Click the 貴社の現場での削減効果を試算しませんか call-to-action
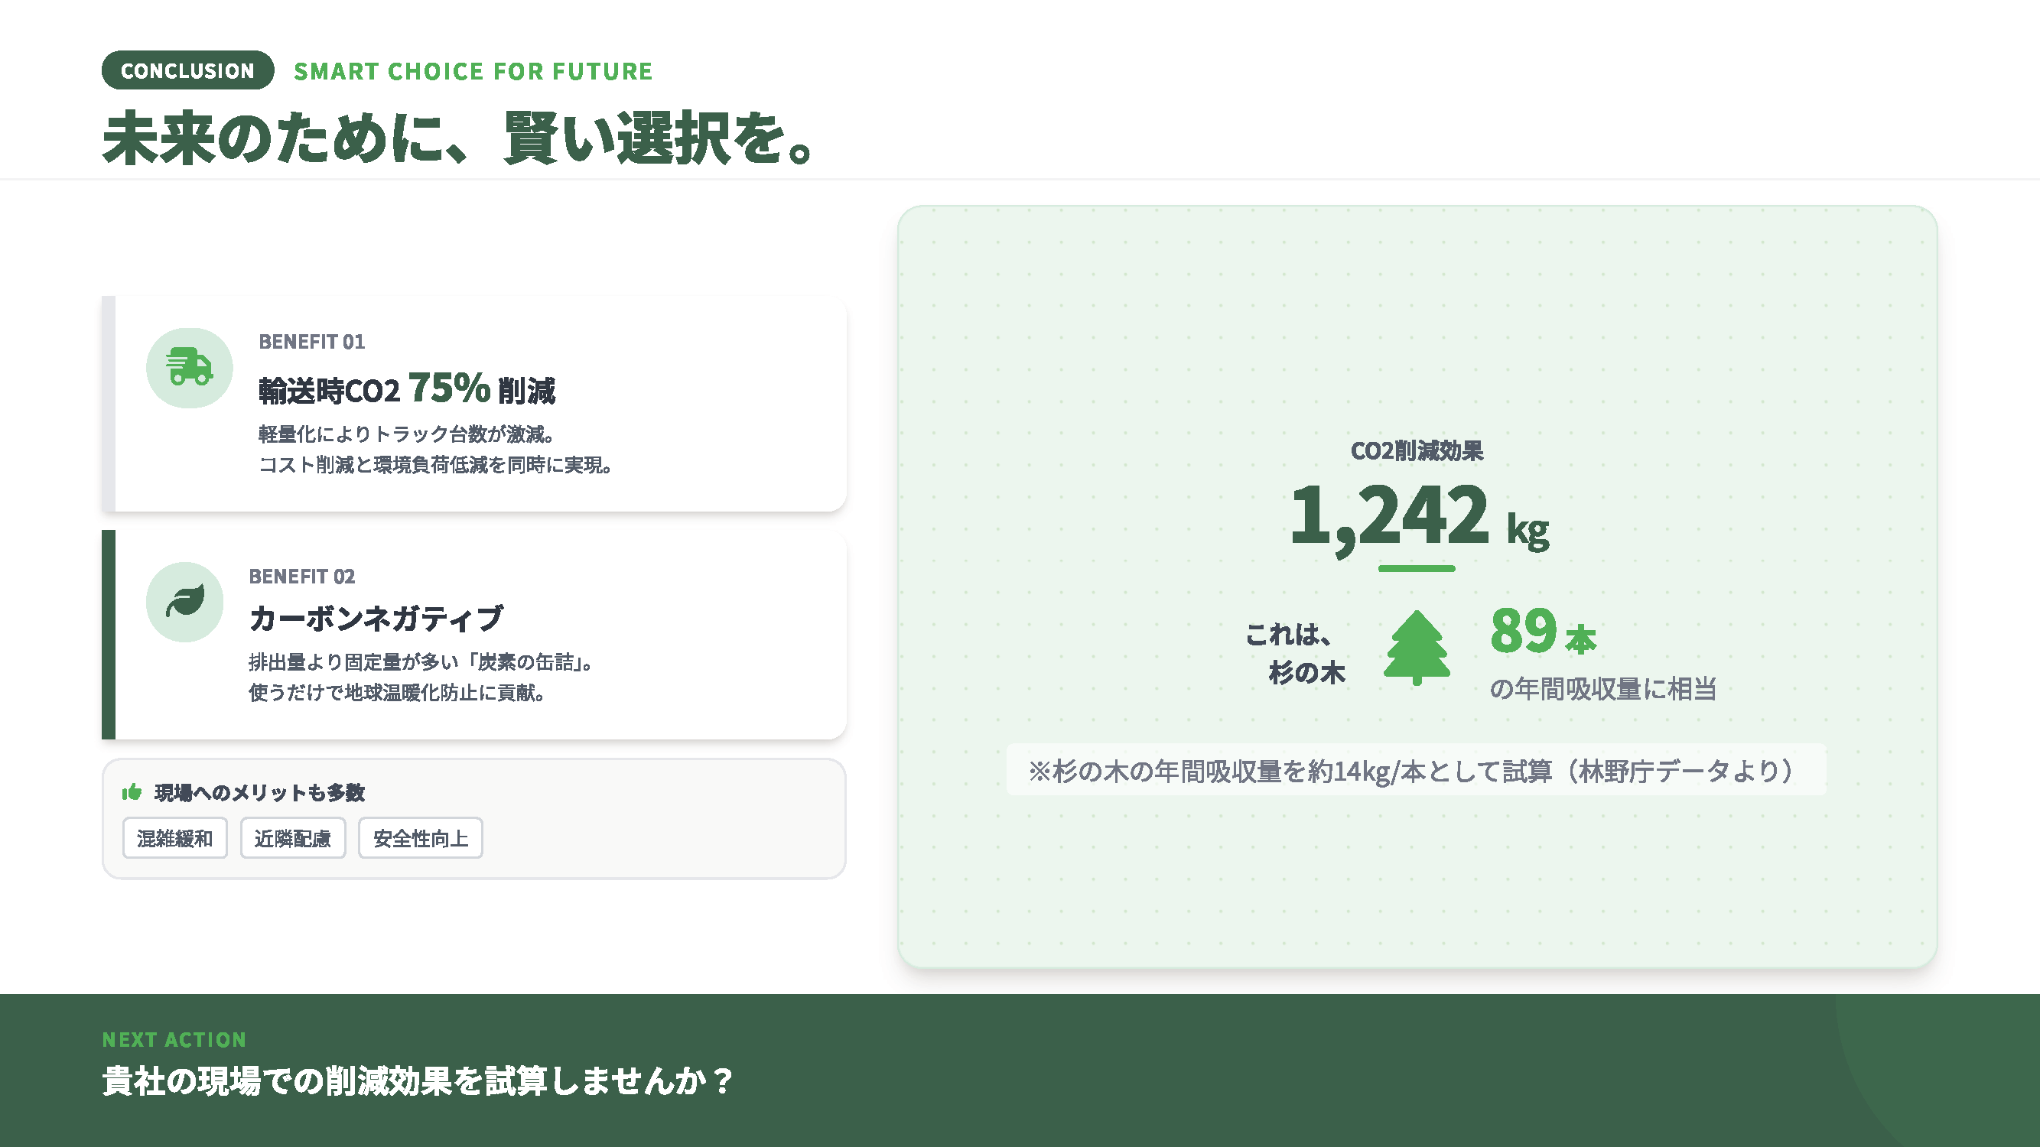2040x1147 pixels. (x=418, y=1081)
